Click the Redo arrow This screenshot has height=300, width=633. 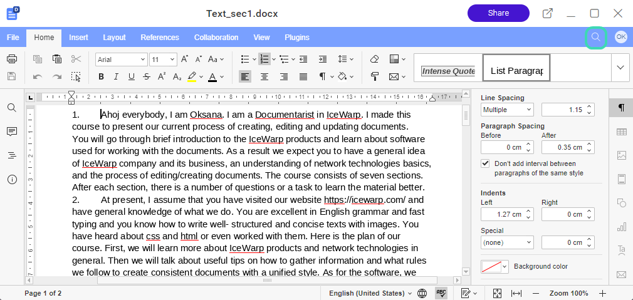[x=57, y=76]
